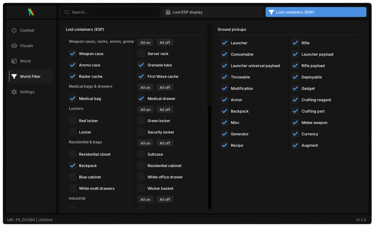Viewport: 375px width, 227px height.
Task: Uncheck the Modification checkbox
Action: click(x=225, y=88)
